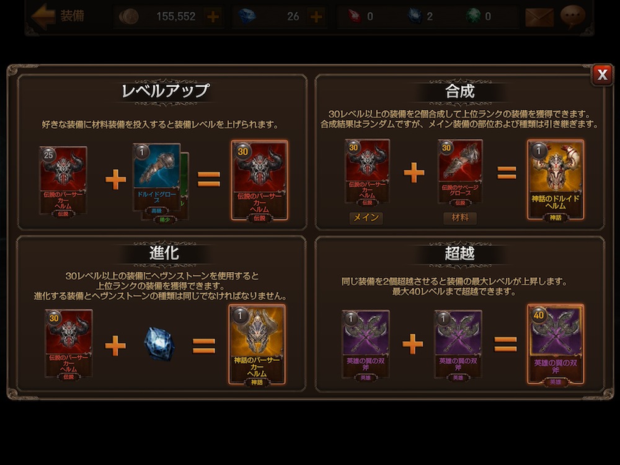This screenshot has width=620, height=465.
Task: Select the gold coin currency icon
Action: [x=129, y=17]
